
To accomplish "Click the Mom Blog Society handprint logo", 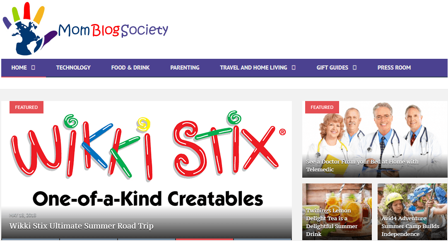I will point(29,29).
